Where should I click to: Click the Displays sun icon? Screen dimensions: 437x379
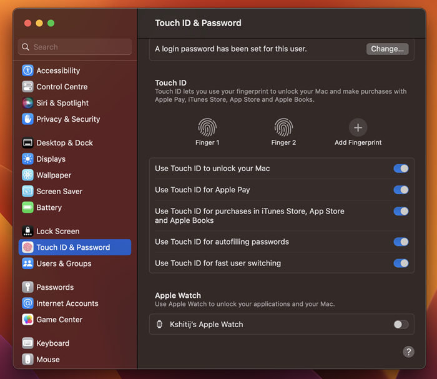(x=27, y=159)
